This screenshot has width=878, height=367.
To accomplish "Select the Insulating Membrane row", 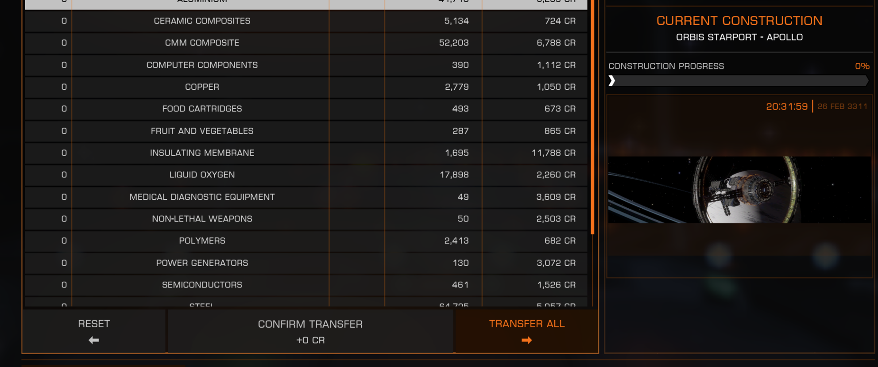I will [x=306, y=153].
